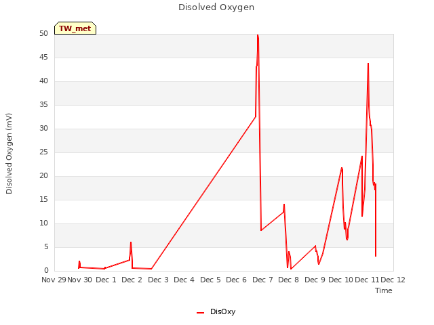This screenshot has width=434, height=325.
Task: Click the y-axis value 40
Action: [x=43, y=81]
